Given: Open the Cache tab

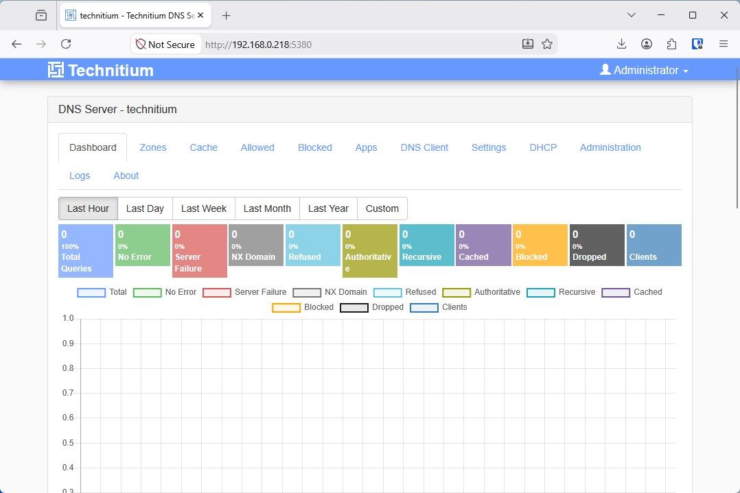Looking at the screenshot, I should click(x=203, y=147).
